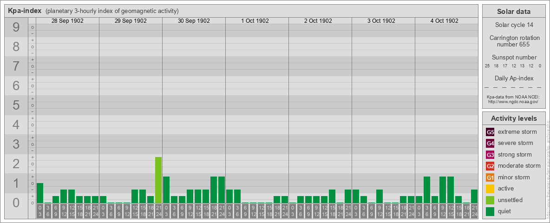Click the Kp scale label '5'
Viewport: 550px width, 223px height.
click(x=16, y=105)
